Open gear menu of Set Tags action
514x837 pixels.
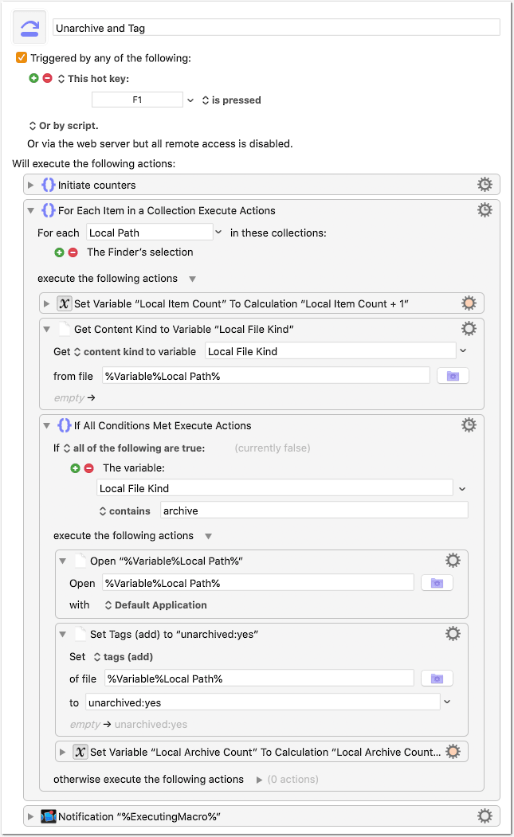[453, 634]
